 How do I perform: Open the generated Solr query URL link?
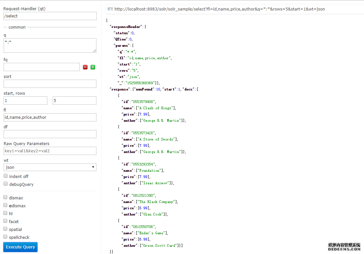tap(220, 9)
